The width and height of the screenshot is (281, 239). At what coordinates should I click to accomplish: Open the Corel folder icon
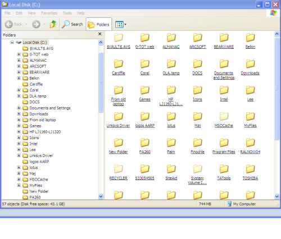(145, 64)
